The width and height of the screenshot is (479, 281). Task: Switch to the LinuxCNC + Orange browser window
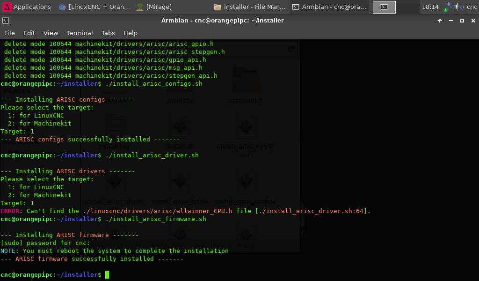click(94, 7)
